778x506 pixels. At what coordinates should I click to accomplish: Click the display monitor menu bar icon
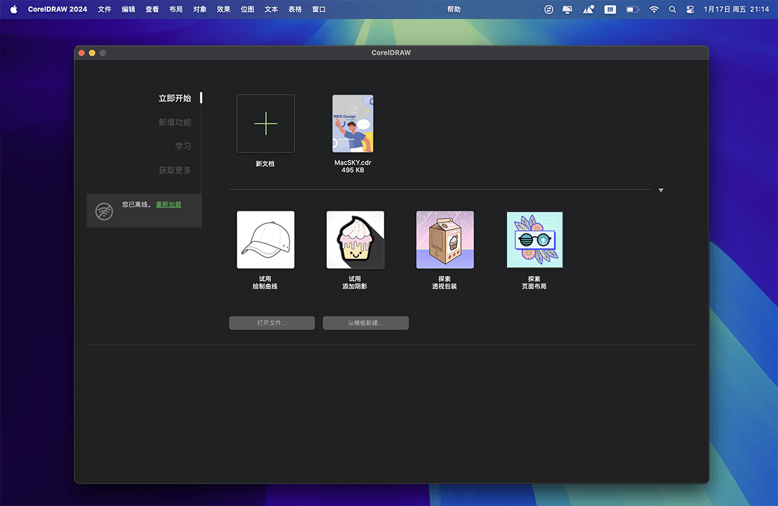coord(568,10)
